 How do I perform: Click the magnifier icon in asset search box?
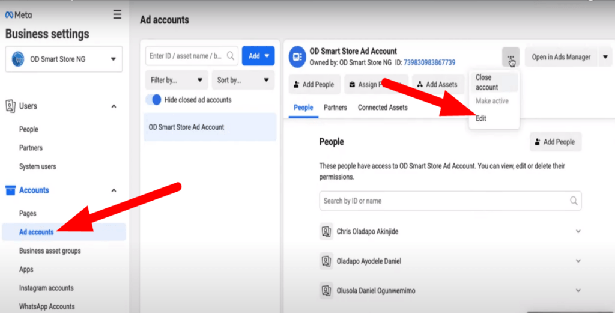tap(231, 56)
